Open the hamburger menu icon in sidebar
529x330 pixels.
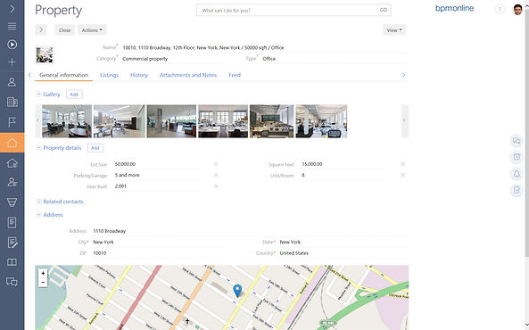coord(12,27)
